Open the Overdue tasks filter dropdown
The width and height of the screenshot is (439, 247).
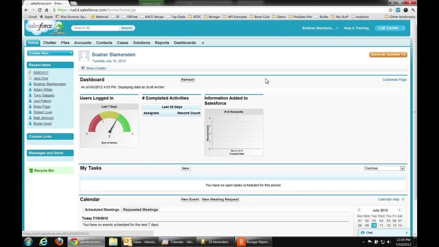click(x=384, y=168)
